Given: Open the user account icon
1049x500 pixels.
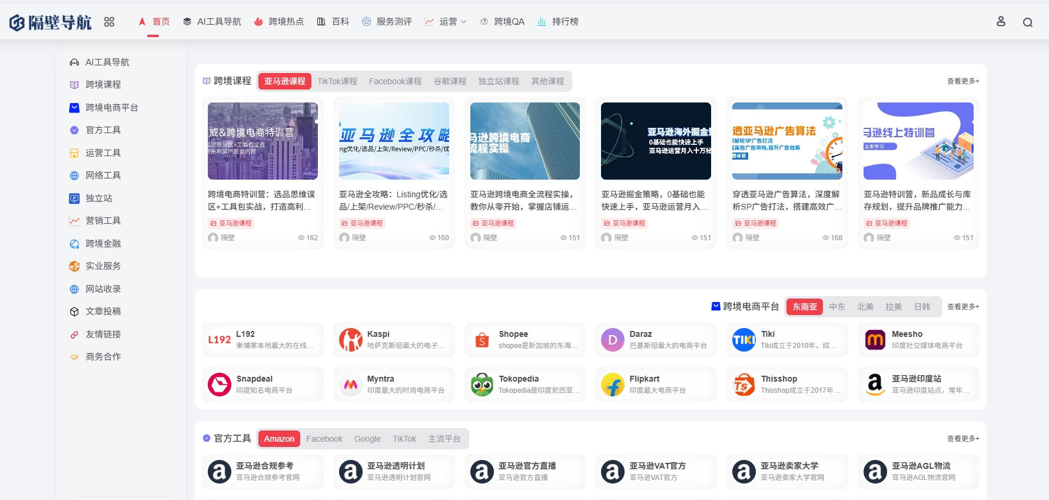Looking at the screenshot, I should coord(1001,22).
